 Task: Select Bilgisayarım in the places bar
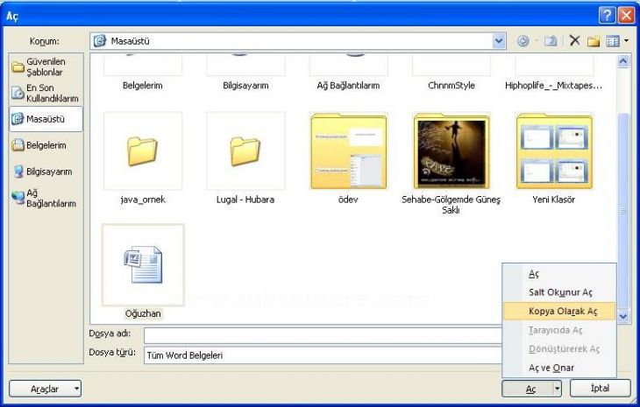tap(46, 172)
